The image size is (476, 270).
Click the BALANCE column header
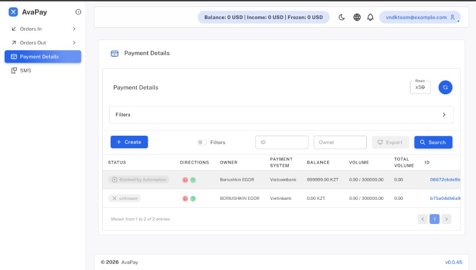tap(318, 162)
